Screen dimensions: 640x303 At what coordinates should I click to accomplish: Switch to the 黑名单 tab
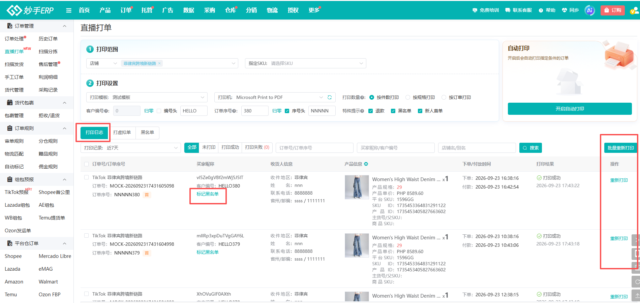[147, 133]
